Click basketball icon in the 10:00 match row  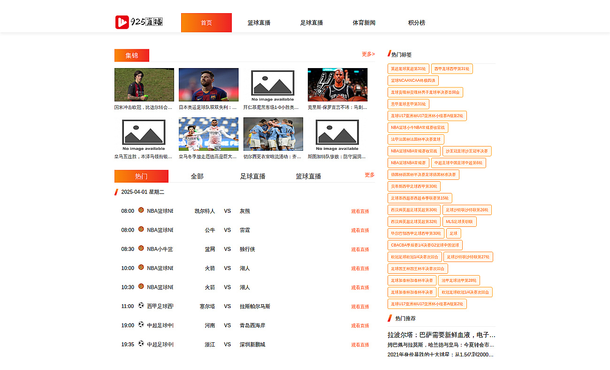click(141, 267)
